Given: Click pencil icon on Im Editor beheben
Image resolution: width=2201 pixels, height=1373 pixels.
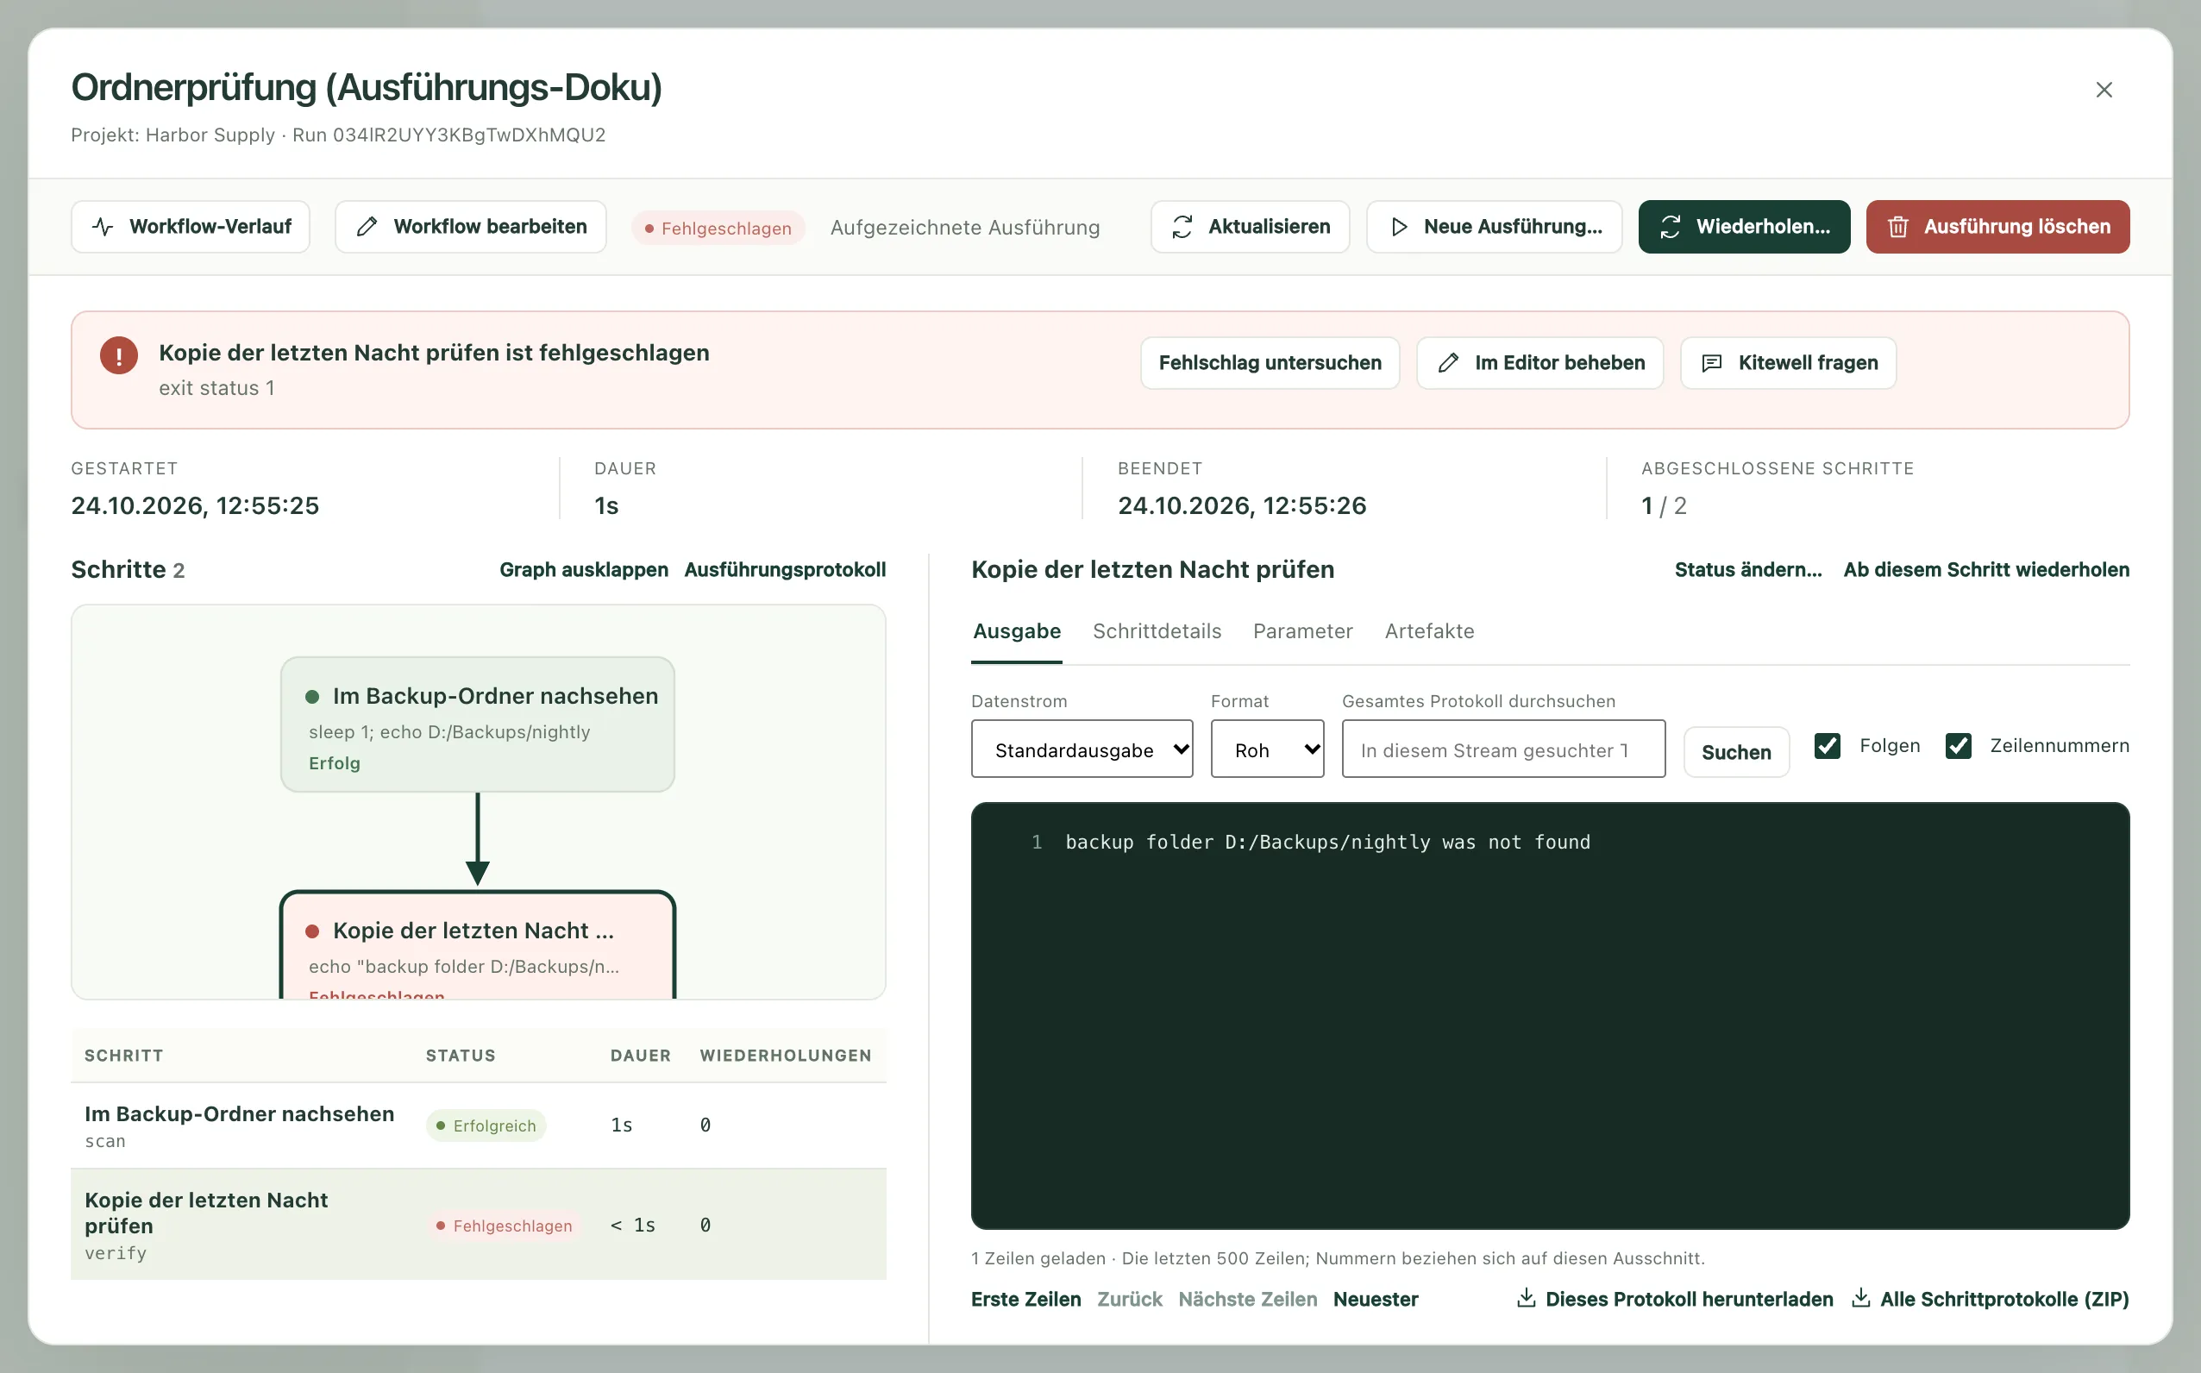Looking at the screenshot, I should point(1448,363).
